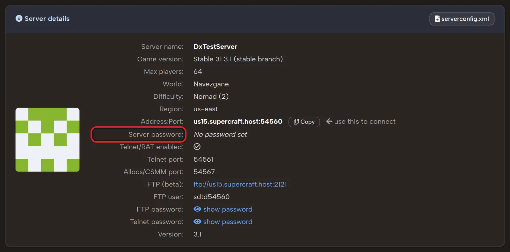
Task: Click the info icon beside Server details
Action: coord(19,18)
